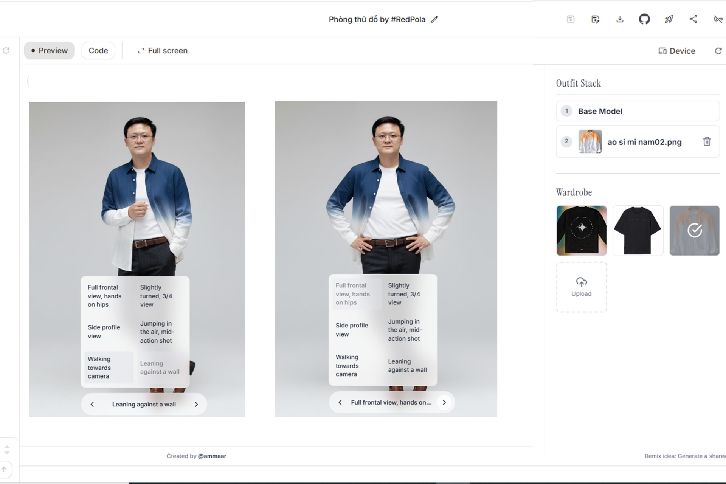The width and height of the screenshot is (726, 484).
Task: Click the Full screen button
Action: tap(163, 51)
